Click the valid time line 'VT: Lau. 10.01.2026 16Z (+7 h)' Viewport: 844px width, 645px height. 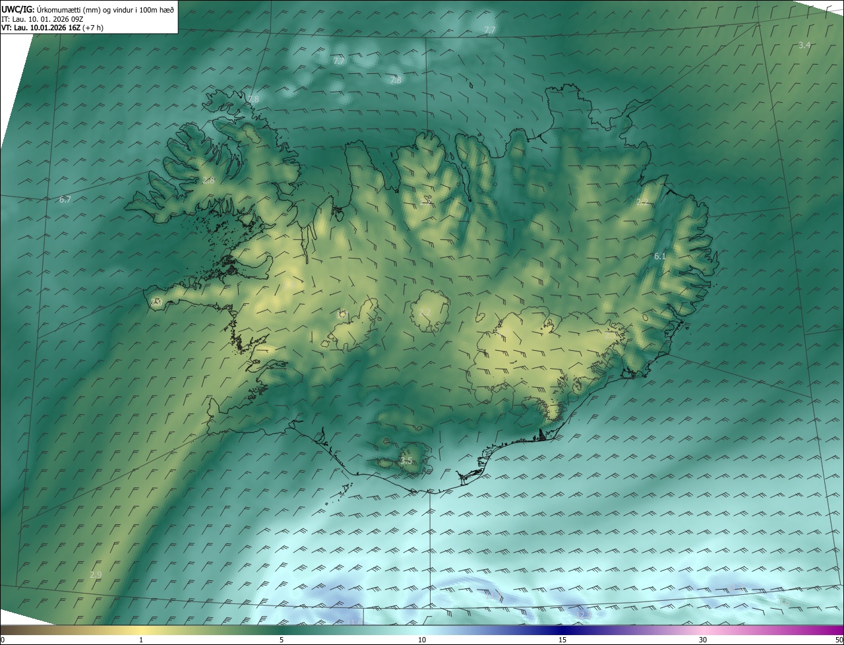point(52,28)
